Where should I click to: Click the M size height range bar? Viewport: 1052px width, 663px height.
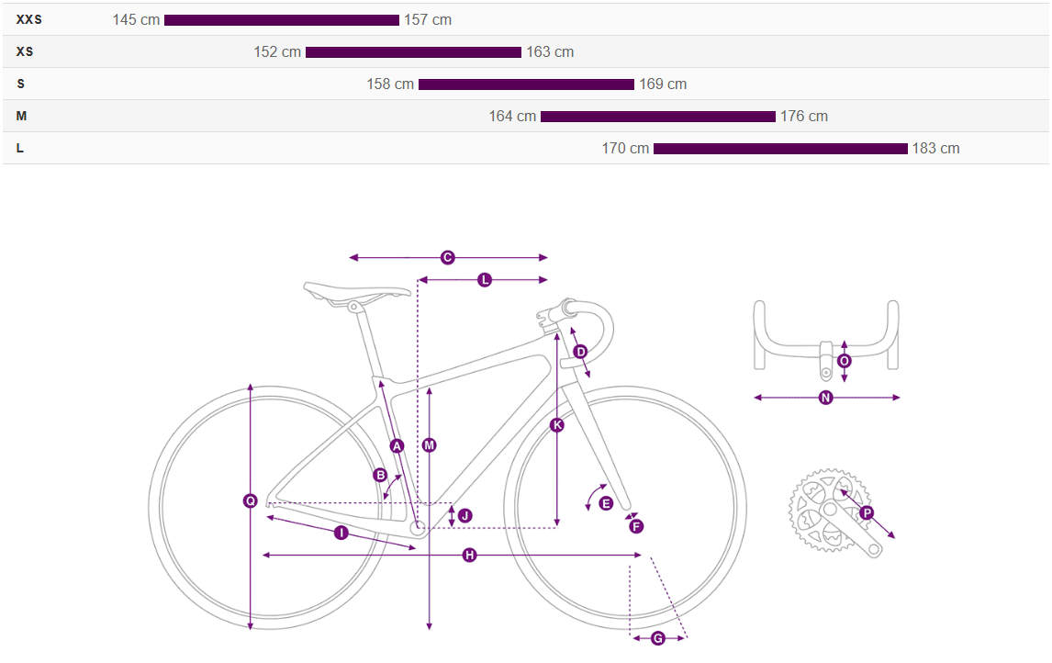(x=657, y=117)
